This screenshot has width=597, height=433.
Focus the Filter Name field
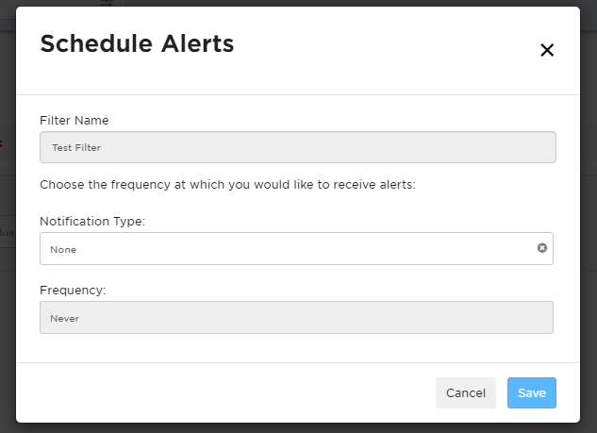click(x=298, y=147)
